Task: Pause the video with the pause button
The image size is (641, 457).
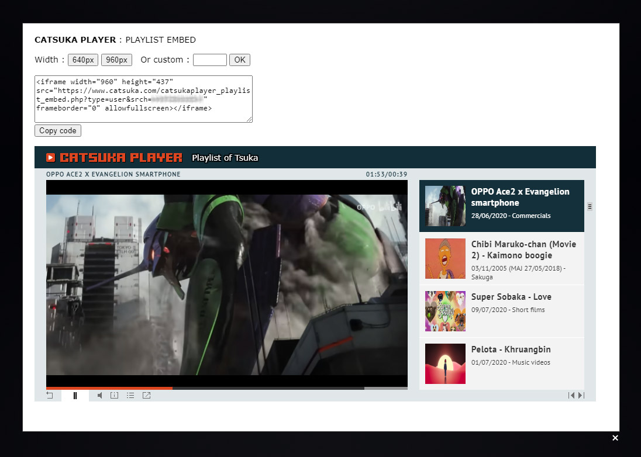Action: tap(75, 395)
